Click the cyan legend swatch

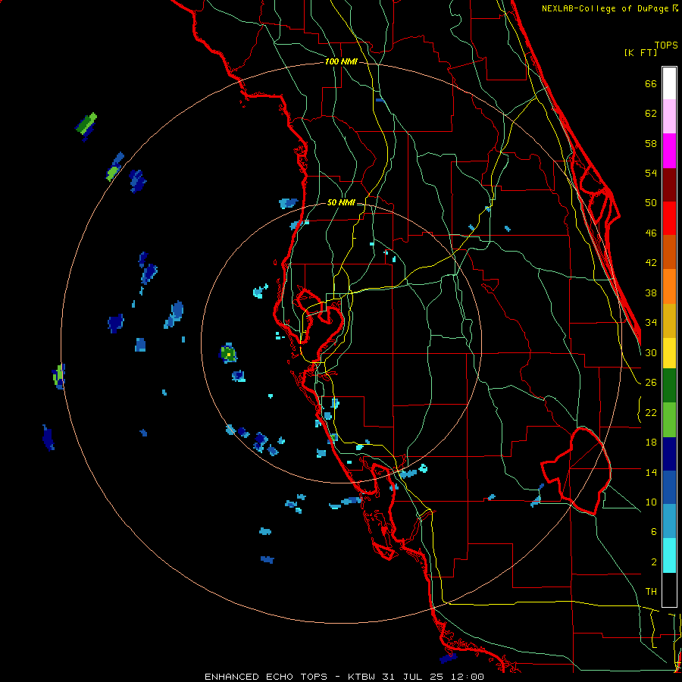pyautogui.click(x=669, y=556)
